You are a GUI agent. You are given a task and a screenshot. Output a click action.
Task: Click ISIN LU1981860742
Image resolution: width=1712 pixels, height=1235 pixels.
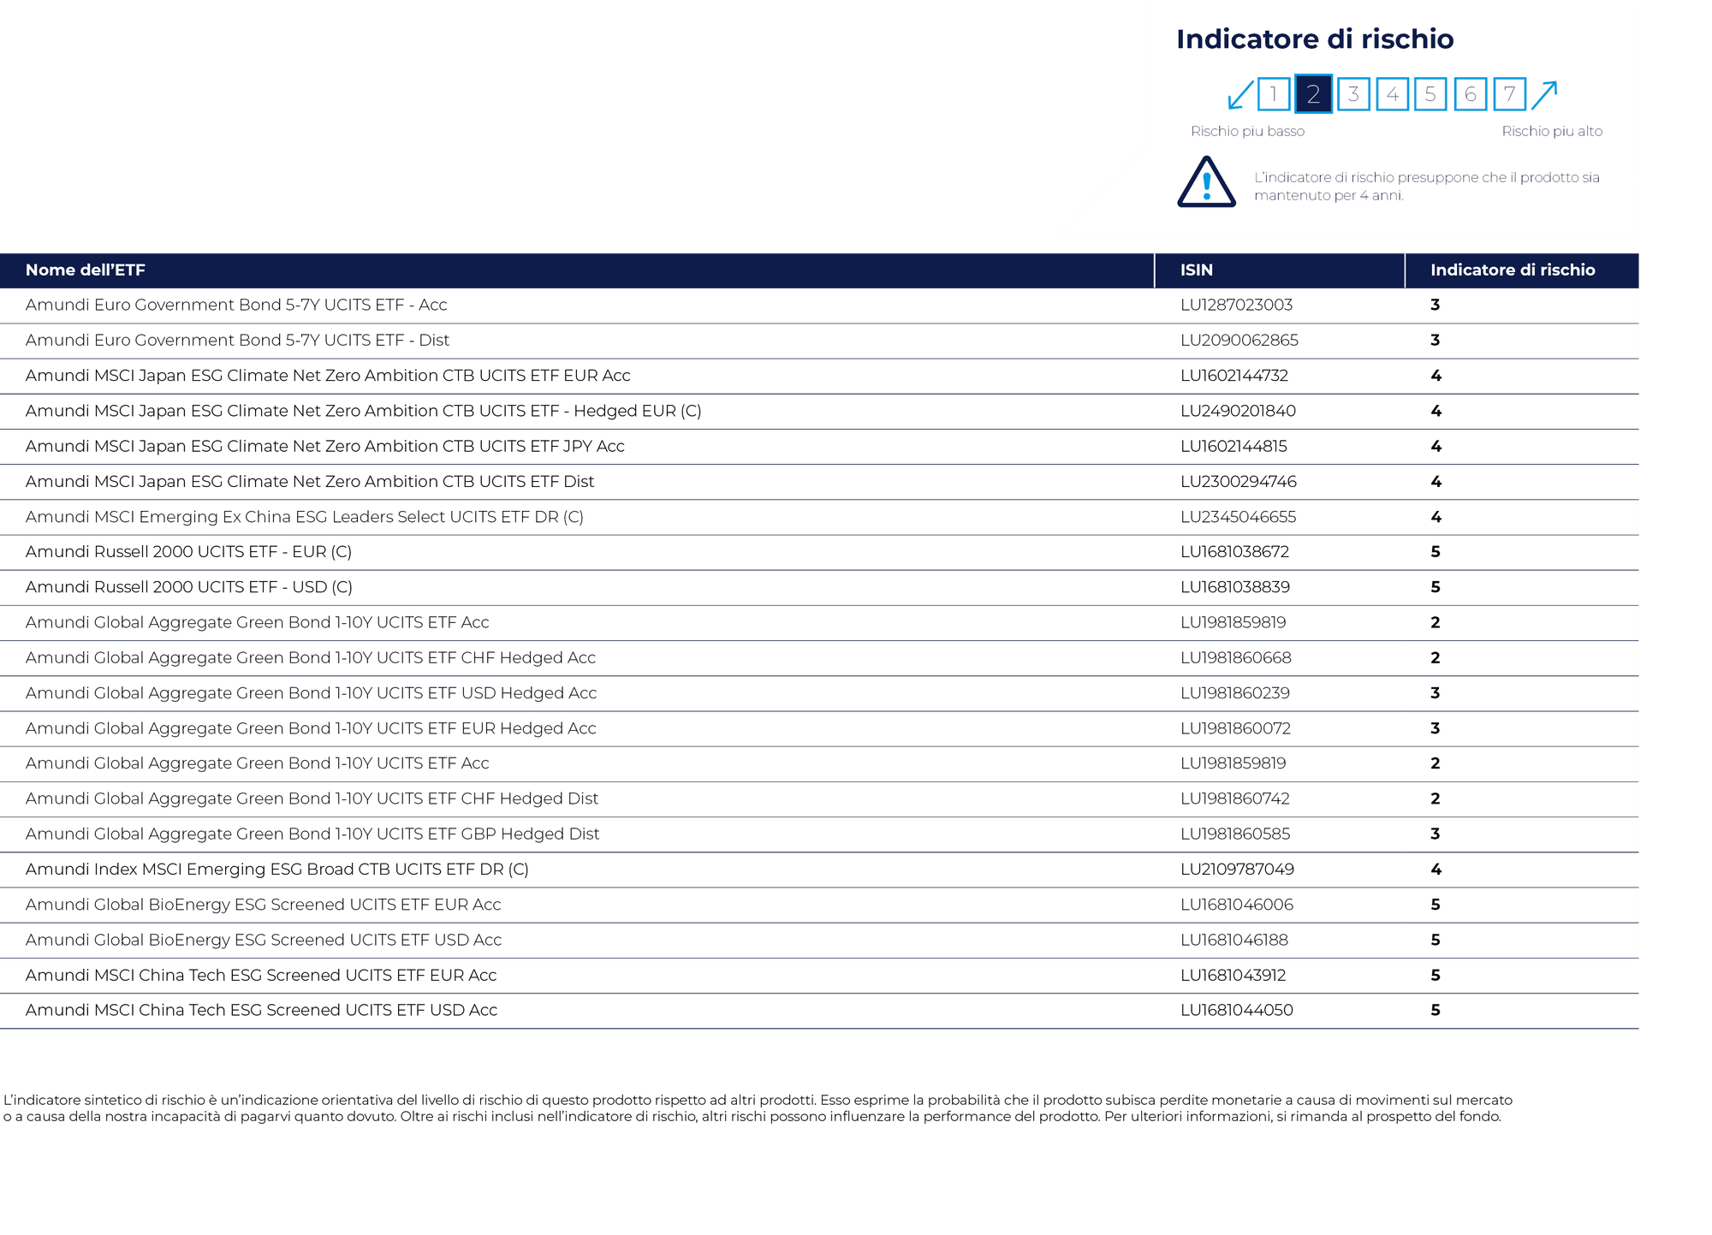click(x=1234, y=799)
